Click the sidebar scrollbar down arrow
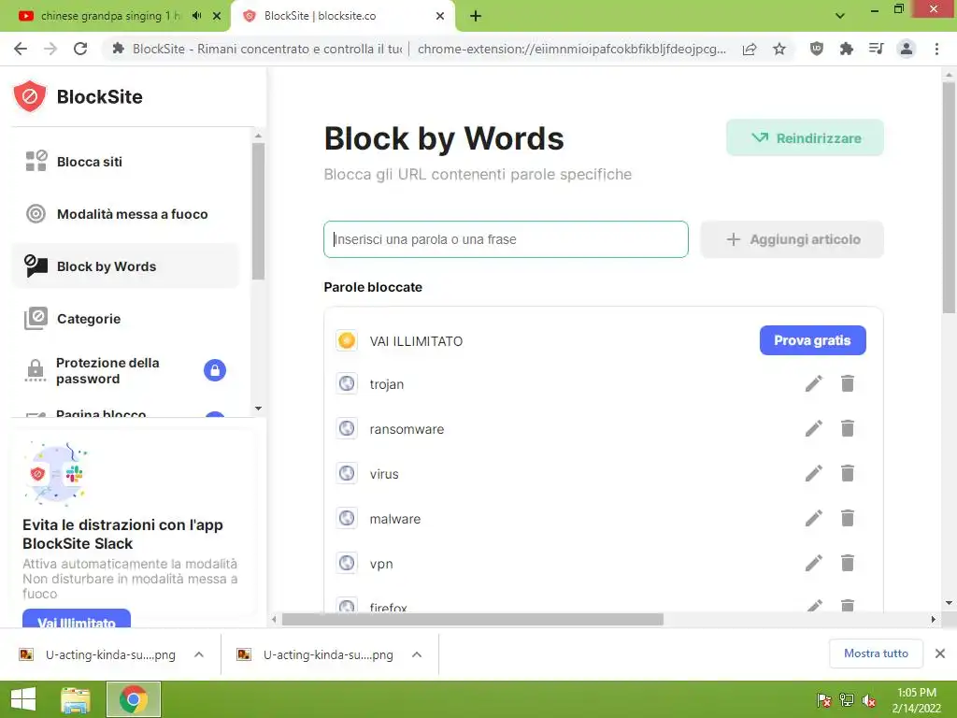957x718 pixels. pos(258,409)
